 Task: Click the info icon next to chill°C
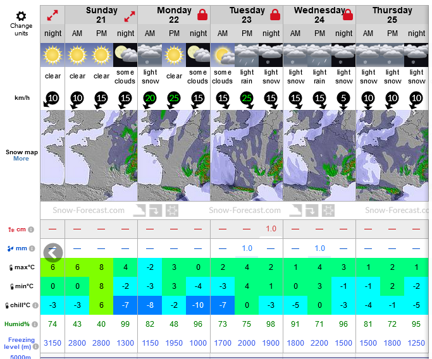[x=35, y=305]
